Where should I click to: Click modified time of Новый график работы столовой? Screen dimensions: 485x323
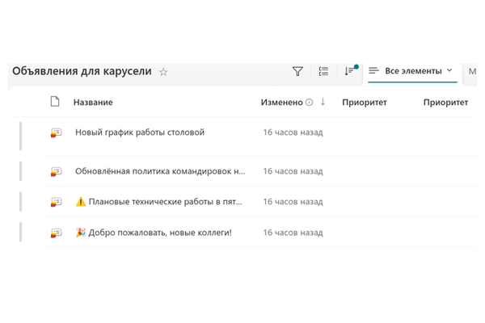coord(293,132)
